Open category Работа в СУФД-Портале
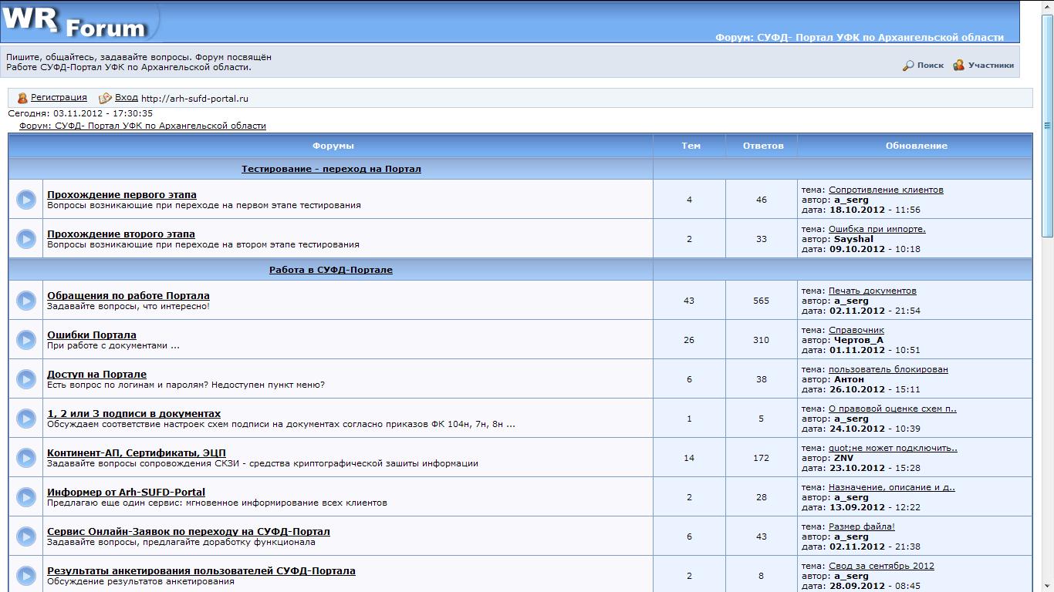 pos(331,270)
